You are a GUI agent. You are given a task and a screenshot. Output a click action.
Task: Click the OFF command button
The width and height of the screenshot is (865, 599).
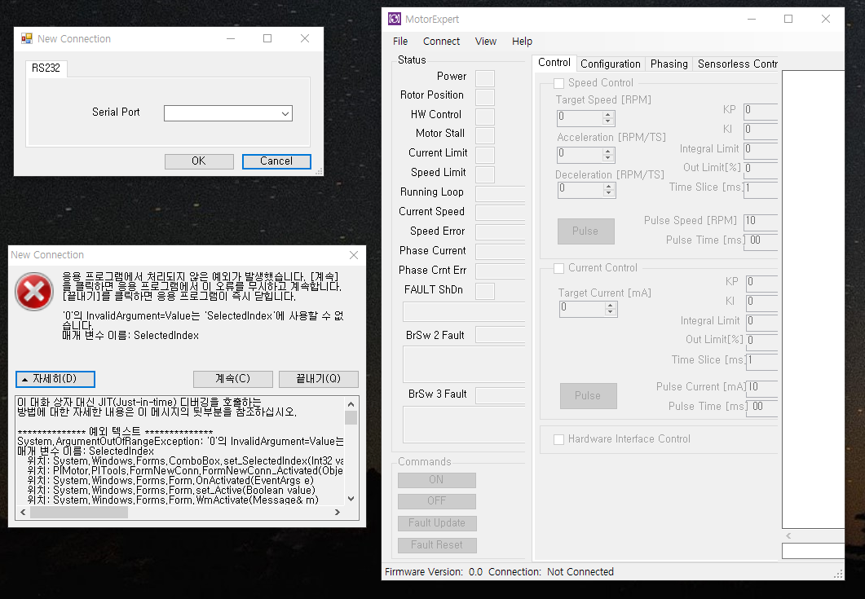coord(436,501)
